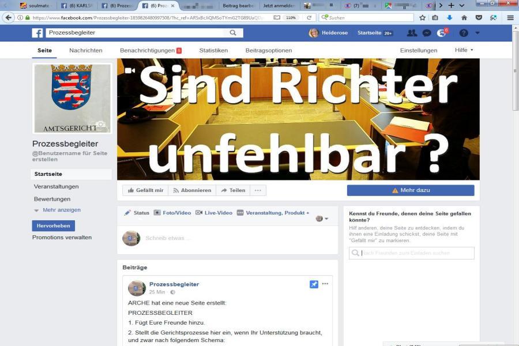Expand the account menu arrow in blue bar

(477, 33)
